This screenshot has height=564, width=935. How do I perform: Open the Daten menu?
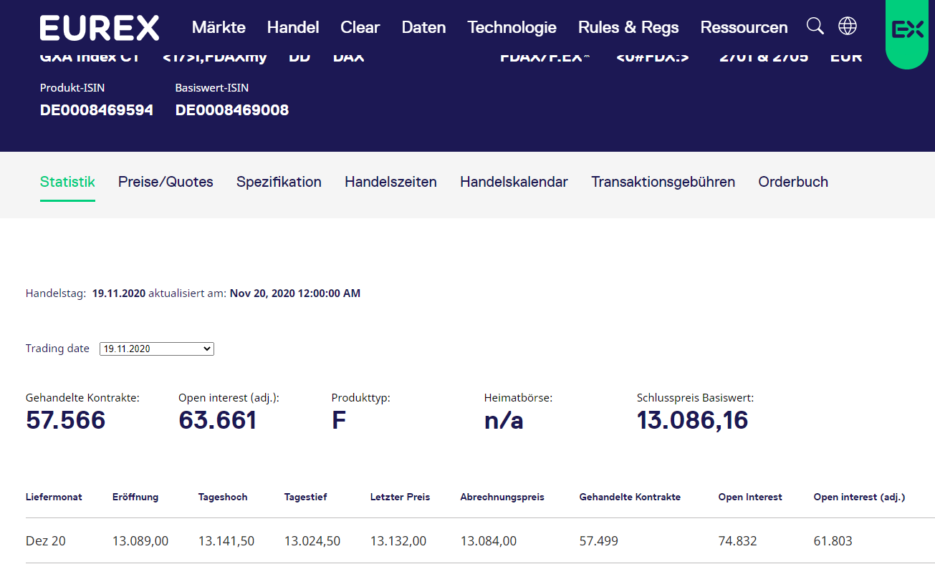tap(423, 28)
